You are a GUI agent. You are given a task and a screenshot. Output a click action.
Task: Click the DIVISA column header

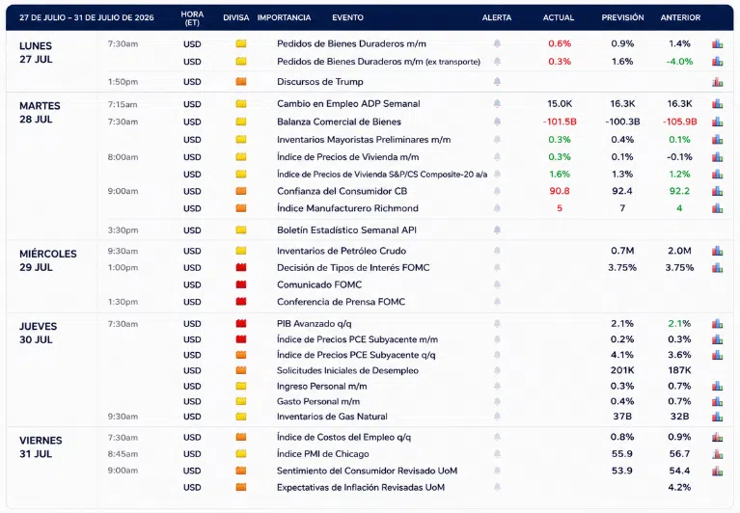coord(236,17)
